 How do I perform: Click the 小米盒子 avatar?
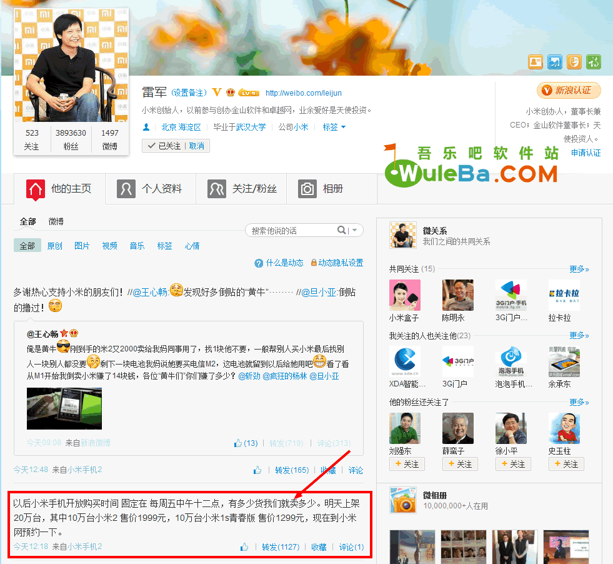tap(405, 295)
